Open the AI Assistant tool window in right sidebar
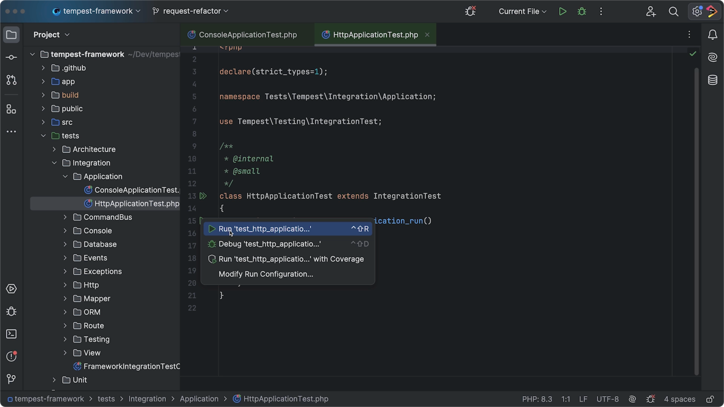 pos(712,57)
